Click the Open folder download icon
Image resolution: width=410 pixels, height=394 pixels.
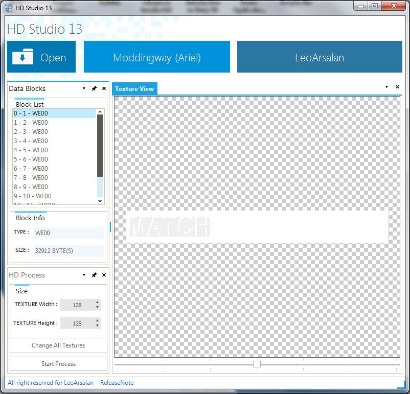23,57
